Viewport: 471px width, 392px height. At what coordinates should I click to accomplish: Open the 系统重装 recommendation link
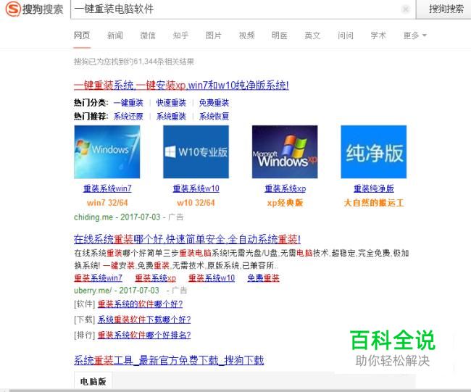tap(171, 116)
